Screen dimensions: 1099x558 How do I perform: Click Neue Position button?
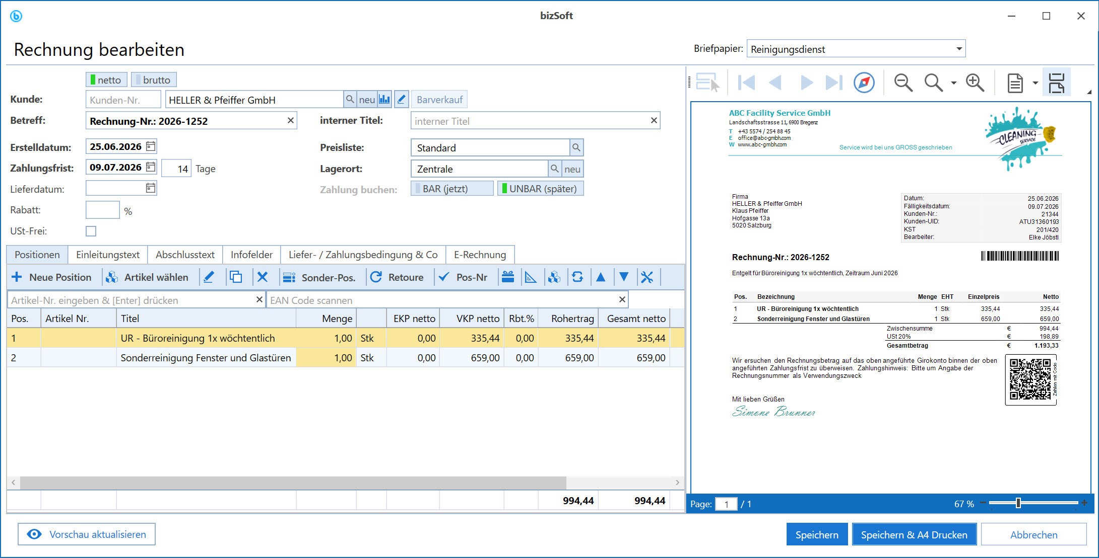tap(51, 277)
